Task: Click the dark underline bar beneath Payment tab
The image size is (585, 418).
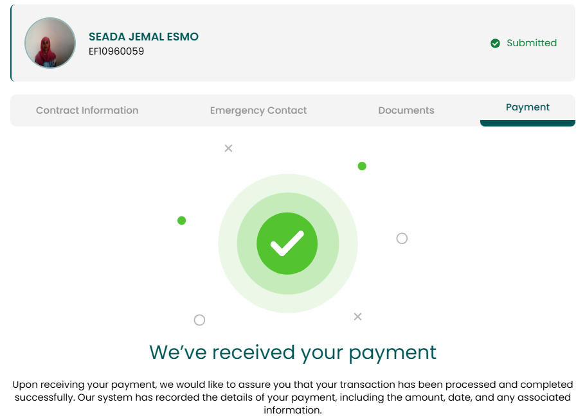Action: (528, 123)
